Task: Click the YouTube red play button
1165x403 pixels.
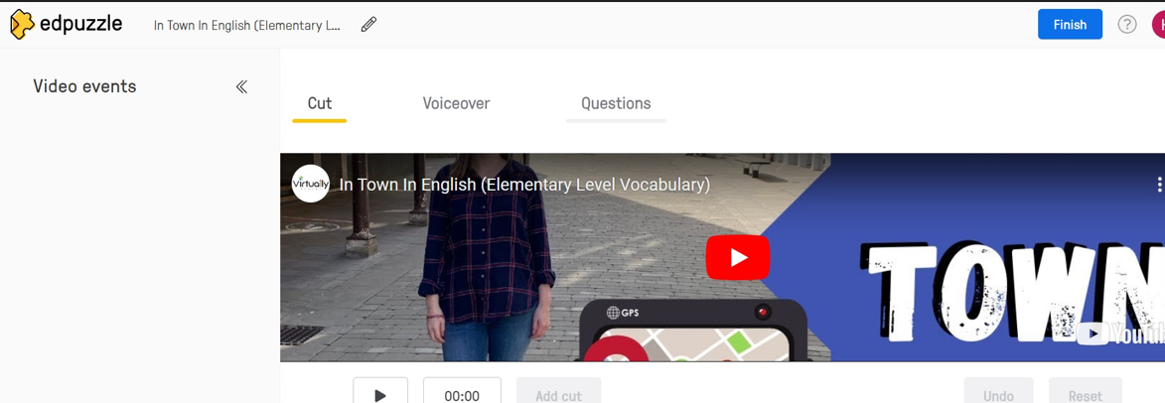Action: pos(738,257)
